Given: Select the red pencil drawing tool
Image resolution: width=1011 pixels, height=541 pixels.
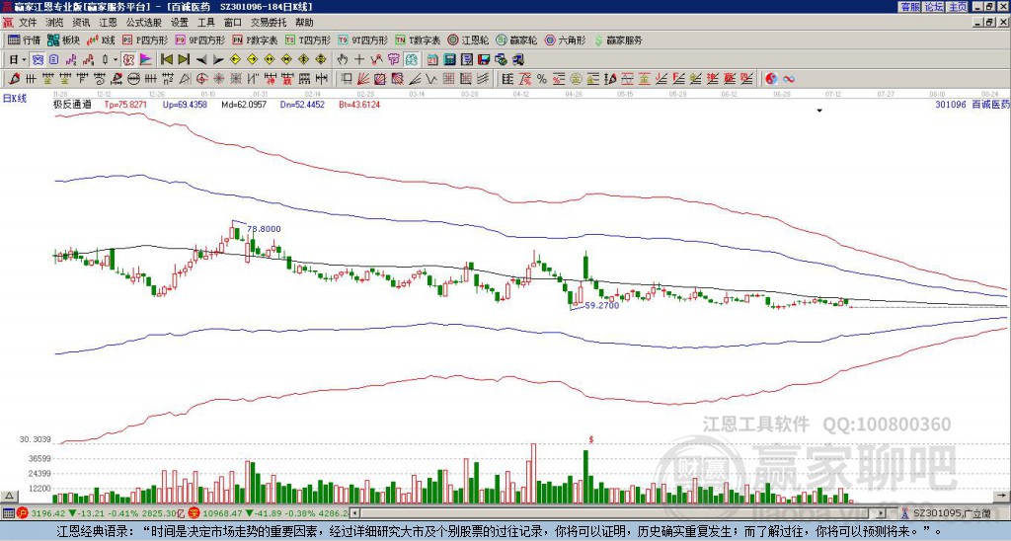Looking at the screenshot, I should point(14,79).
